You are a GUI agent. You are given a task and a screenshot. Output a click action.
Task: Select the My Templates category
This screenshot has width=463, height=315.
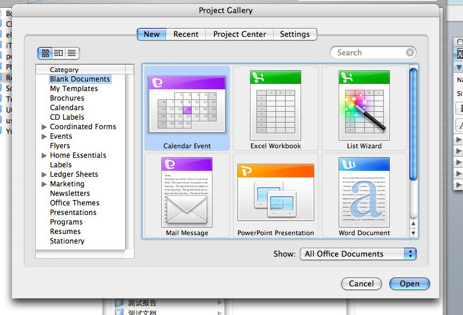pyautogui.click(x=74, y=89)
